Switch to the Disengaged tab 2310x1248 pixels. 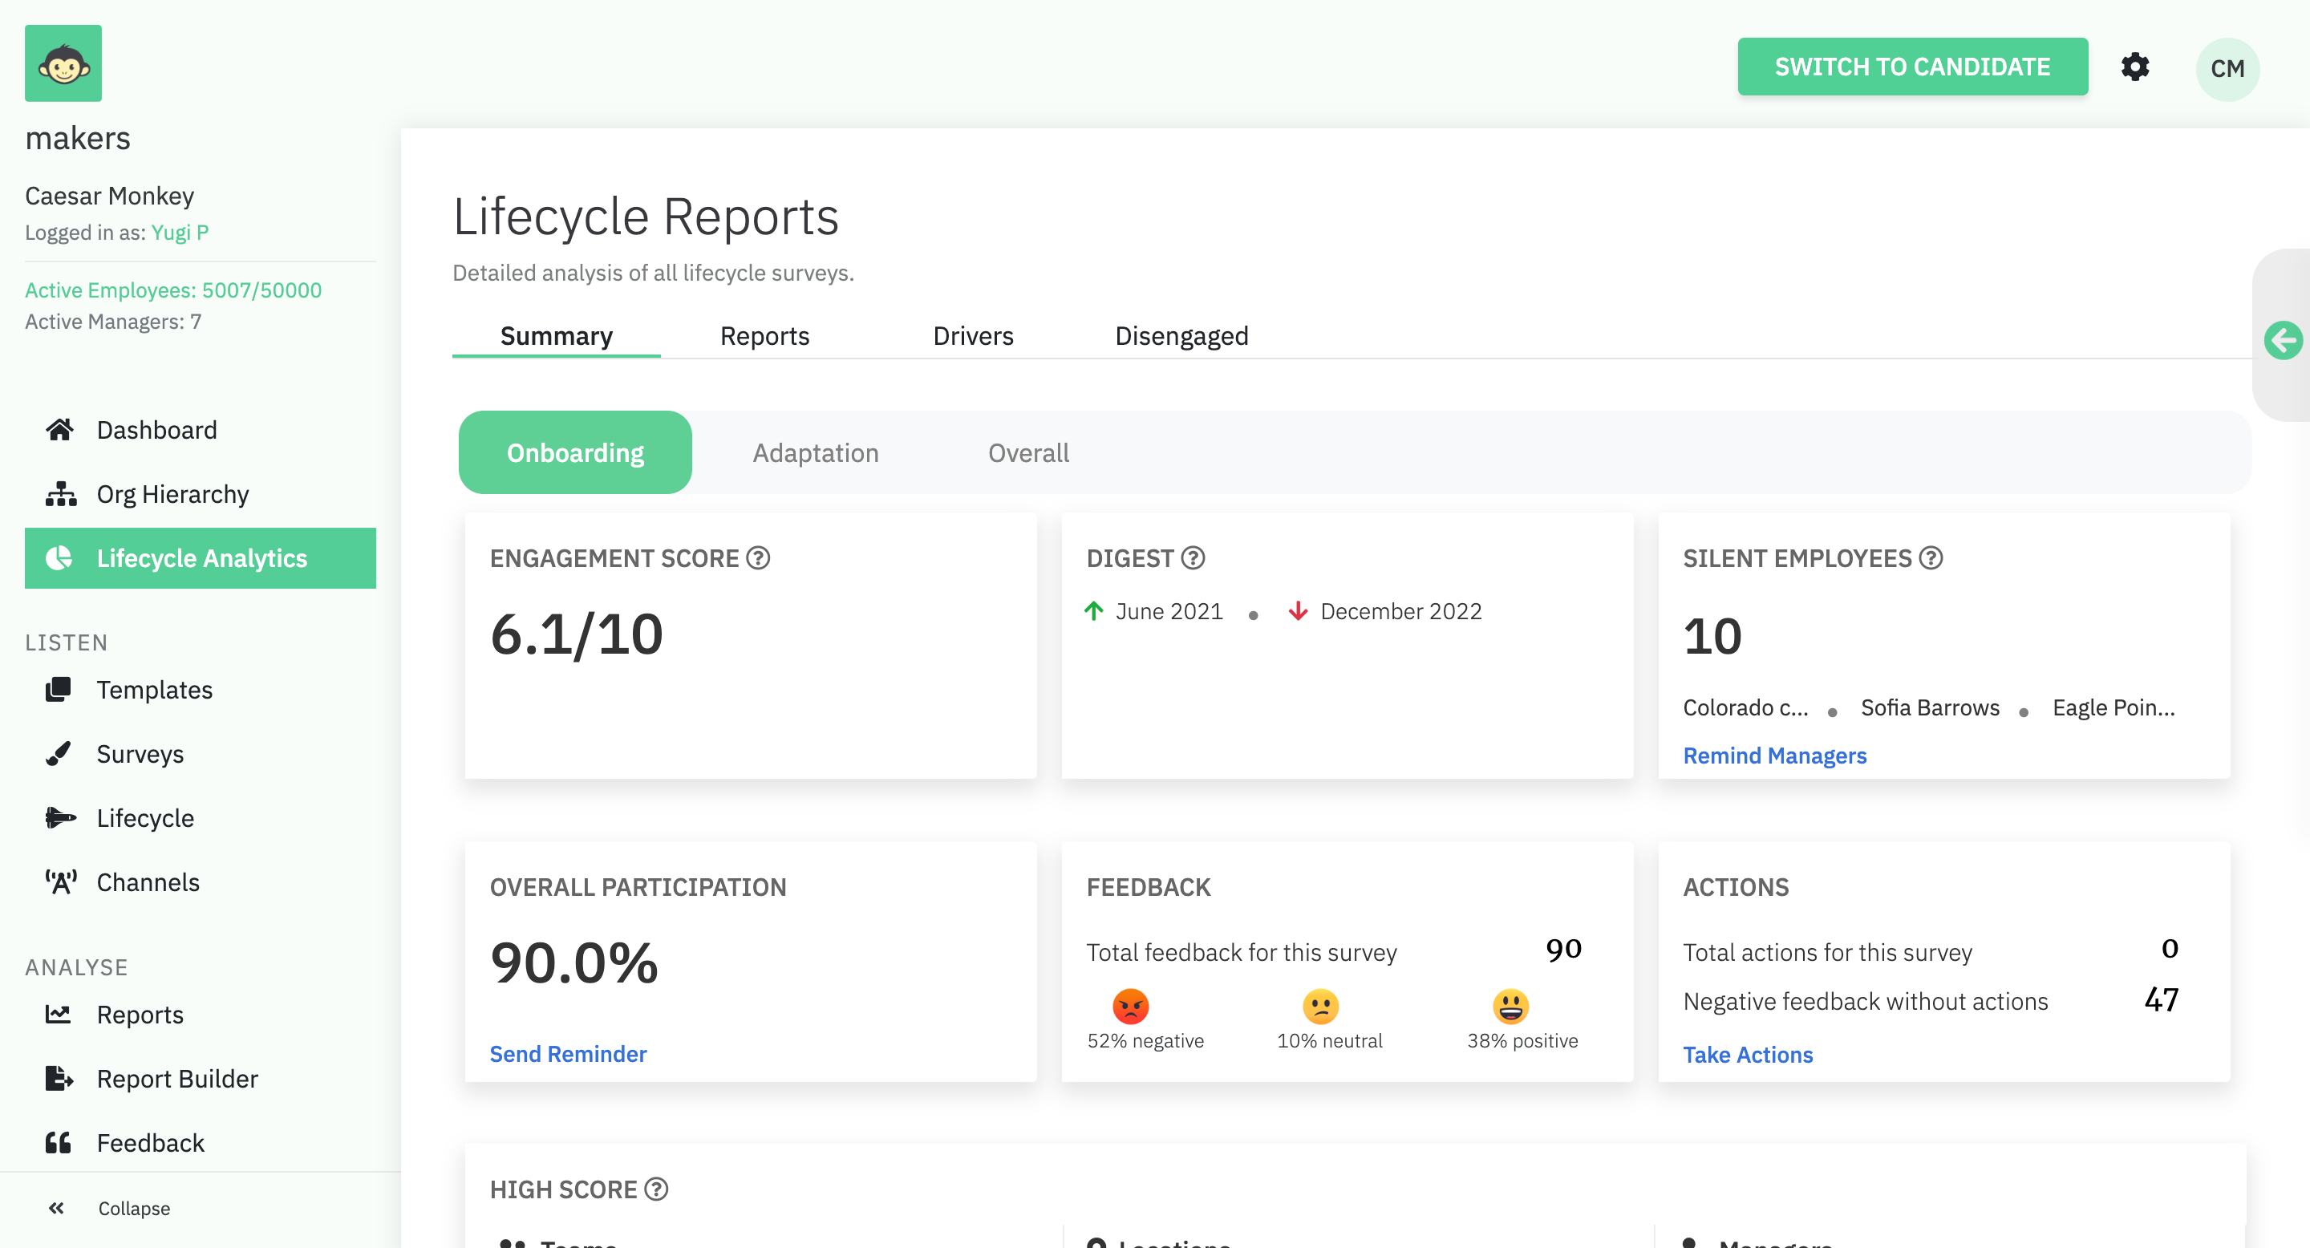click(1181, 336)
